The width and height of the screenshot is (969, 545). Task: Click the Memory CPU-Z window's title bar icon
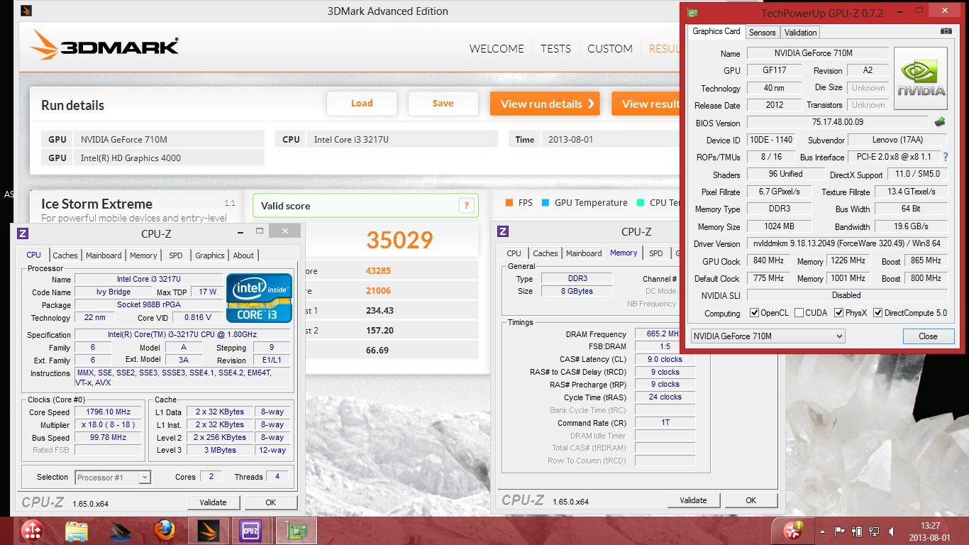(503, 231)
